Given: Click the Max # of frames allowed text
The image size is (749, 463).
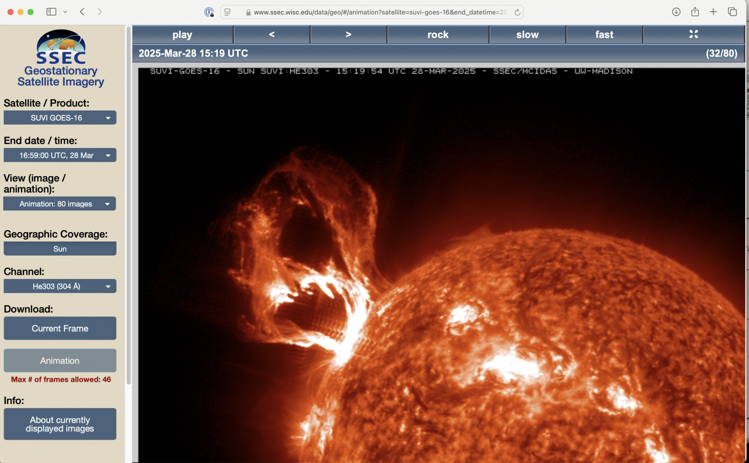Looking at the screenshot, I should tap(61, 379).
